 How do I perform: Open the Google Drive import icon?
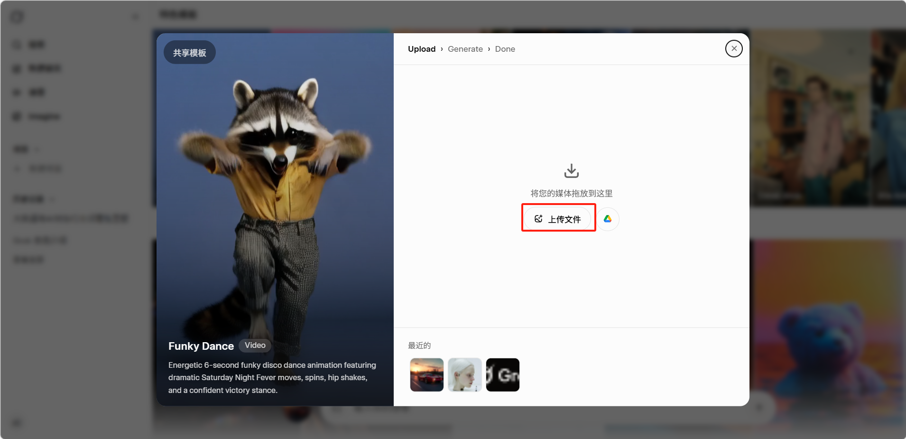608,219
